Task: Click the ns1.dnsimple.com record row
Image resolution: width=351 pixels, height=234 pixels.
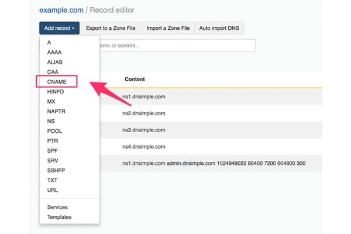Action: [211, 97]
